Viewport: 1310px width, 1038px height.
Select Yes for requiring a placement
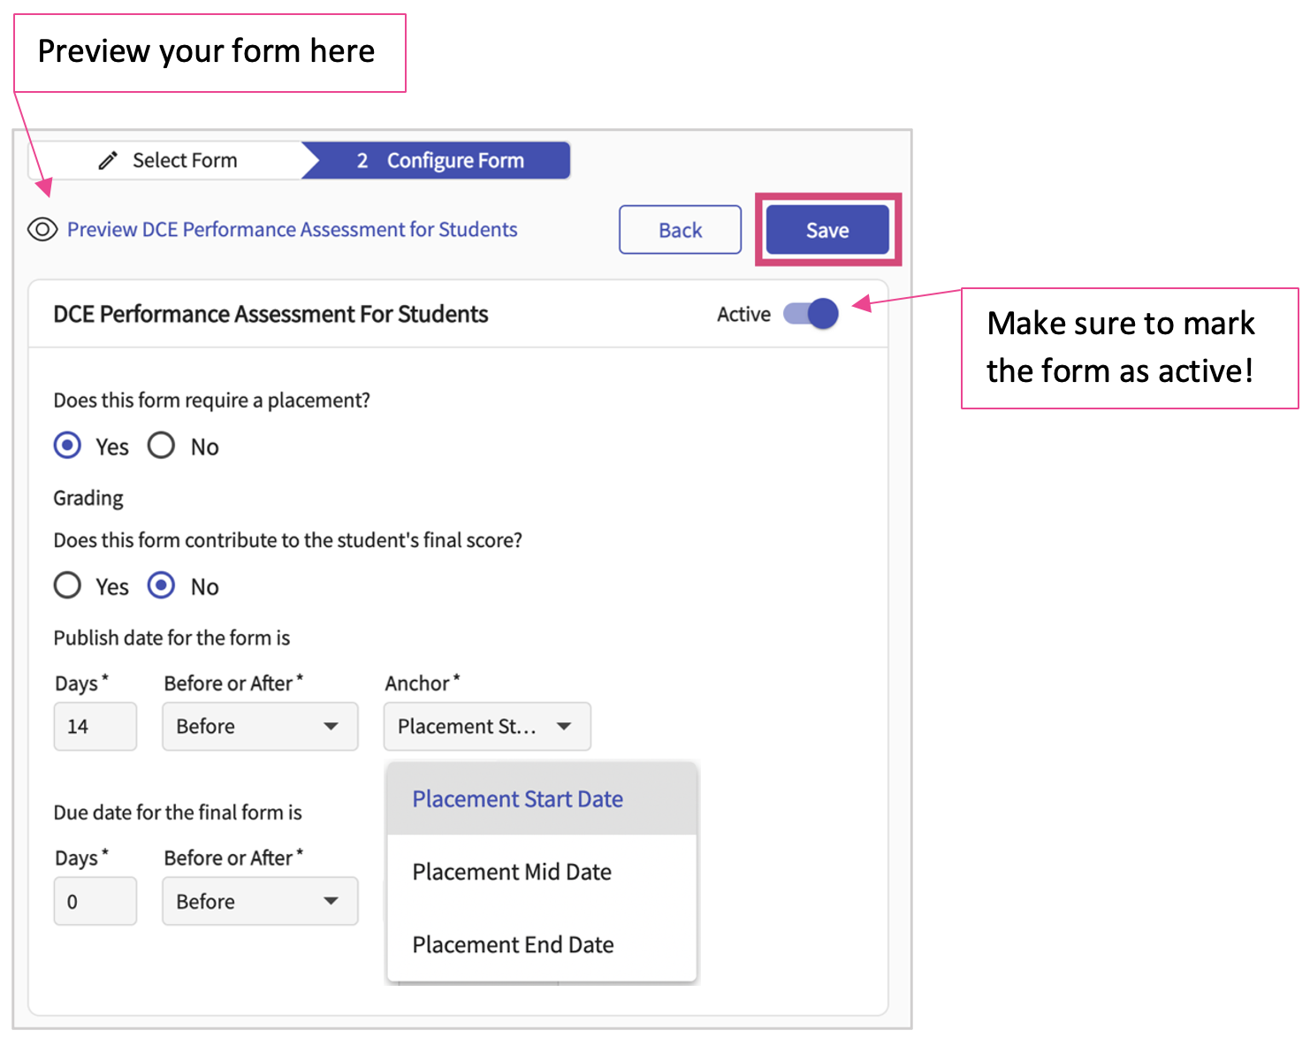[x=68, y=446]
